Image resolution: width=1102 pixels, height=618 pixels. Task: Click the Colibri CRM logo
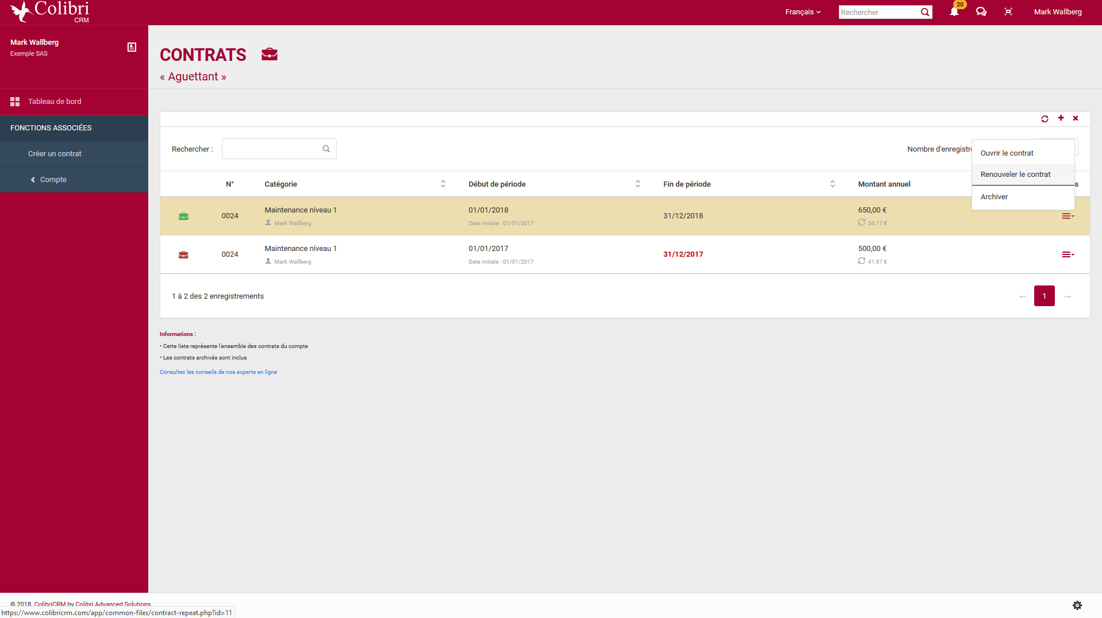tap(50, 11)
